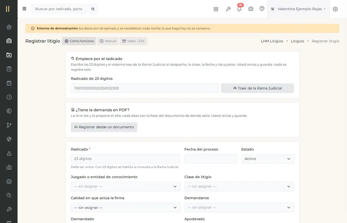Viewport: 347px width, 223px height.
Task: Click Registrar desde un documento button
Action: pyautogui.click(x=104, y=127)
